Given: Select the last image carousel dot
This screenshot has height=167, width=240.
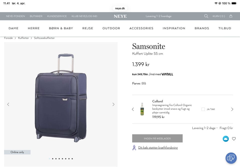Looking at the screenshot, I should pyautogui.click(x=72, y=159).
